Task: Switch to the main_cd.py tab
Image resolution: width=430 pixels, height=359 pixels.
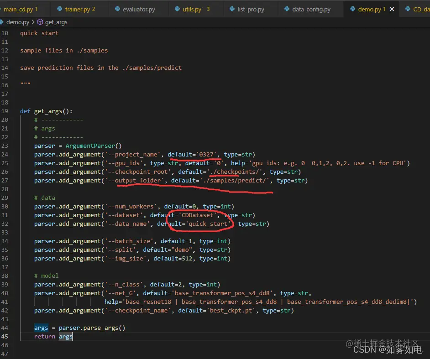Action: pyautogui.click(x=21, y=9)
